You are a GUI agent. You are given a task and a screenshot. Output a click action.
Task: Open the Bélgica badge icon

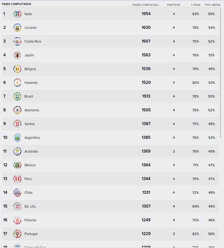pyautogui.click(x=17, y=69)
